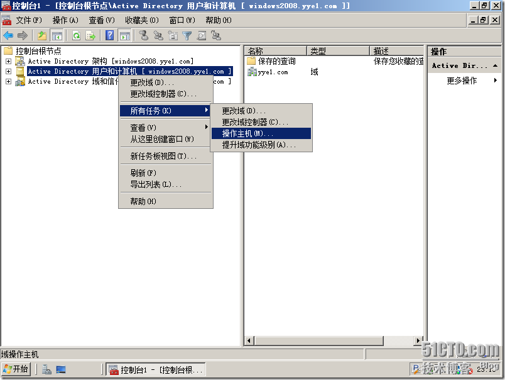Viewport: 505px width, 380px height.
Task: Click the horizontal scrollbar left arrow
Action: click(x=249, y=340)
